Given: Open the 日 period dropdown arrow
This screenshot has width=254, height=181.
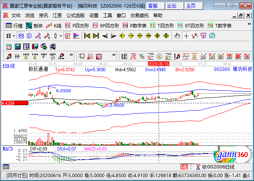Looking at the screenshot, I should click(14, 36).
